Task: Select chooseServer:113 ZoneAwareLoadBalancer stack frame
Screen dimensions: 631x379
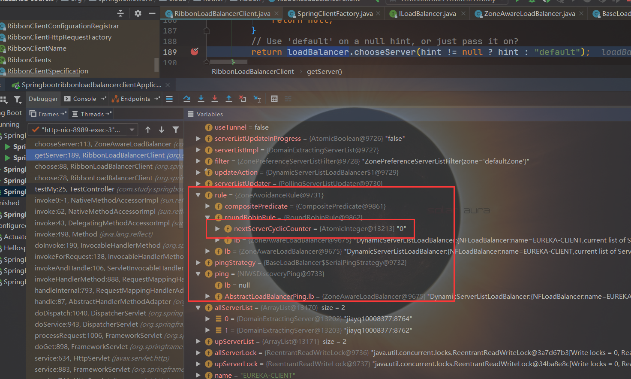Action: tap(105, 144)
